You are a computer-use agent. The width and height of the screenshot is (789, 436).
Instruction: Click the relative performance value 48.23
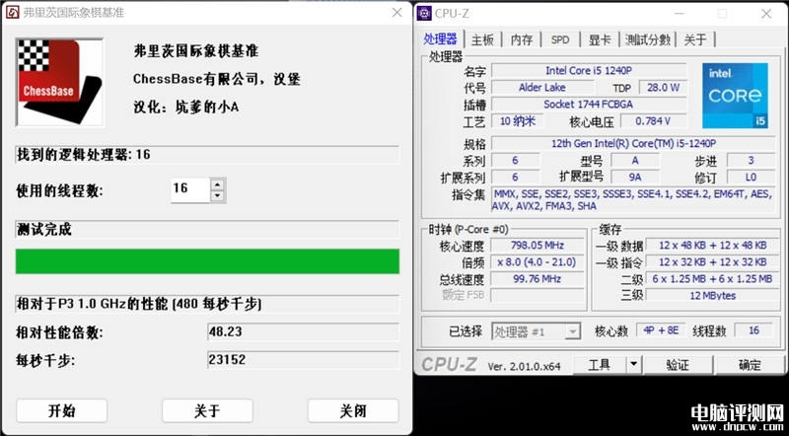[x=304, y=331]
